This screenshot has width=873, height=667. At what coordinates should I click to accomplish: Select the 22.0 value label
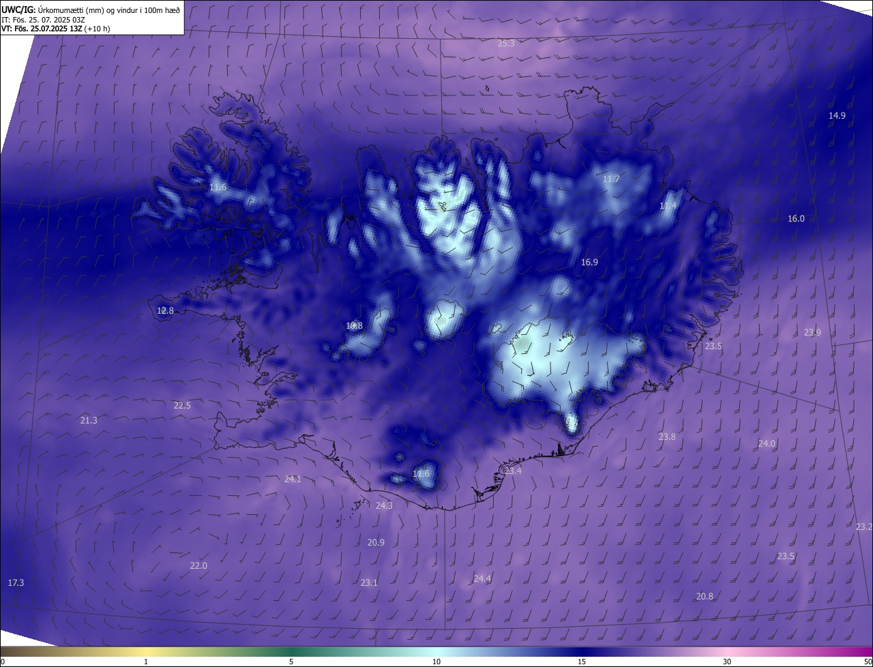(198, 565)
